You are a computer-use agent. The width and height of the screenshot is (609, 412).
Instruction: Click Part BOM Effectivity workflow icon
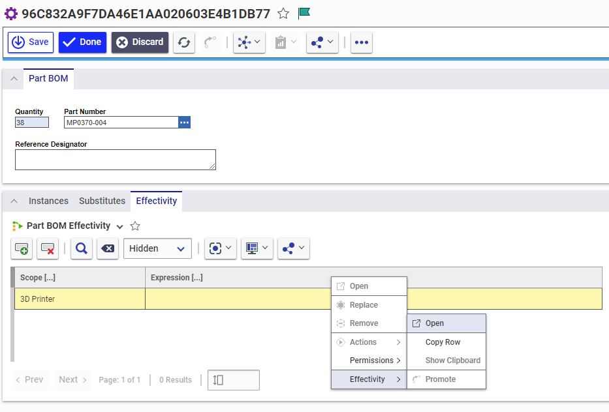(17, 226)
